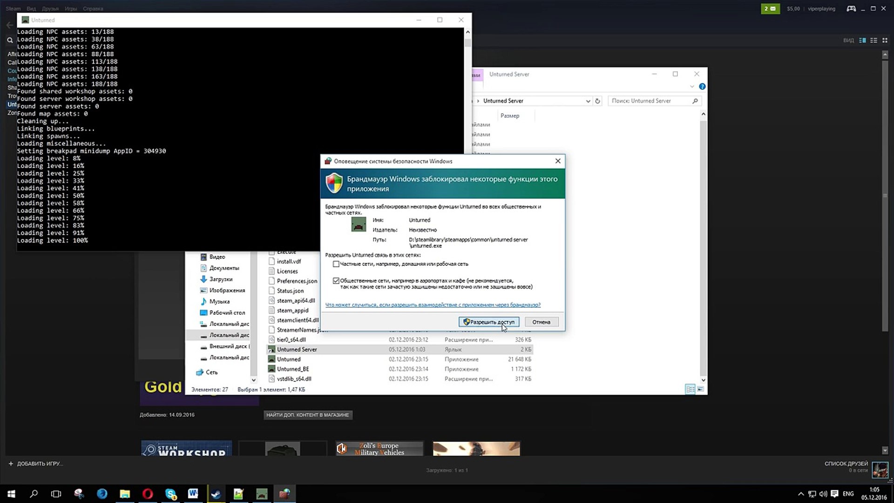Click the console window scrollbar up arrow
Image resolution: width=894 pixels, height=503 pixels.
pos(467,32)
